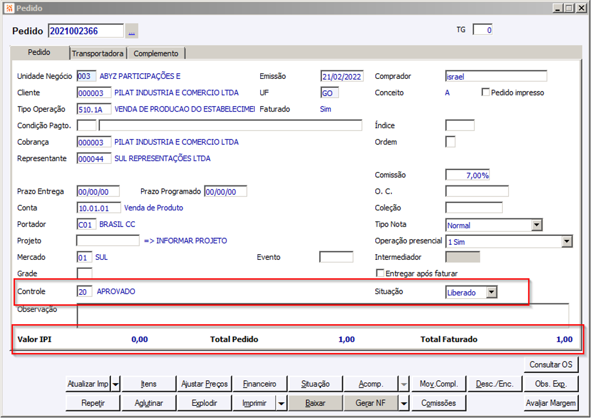
Task: Toggle the Ordem checkbox
Action: pyautogui.click(x=451, y=142)
